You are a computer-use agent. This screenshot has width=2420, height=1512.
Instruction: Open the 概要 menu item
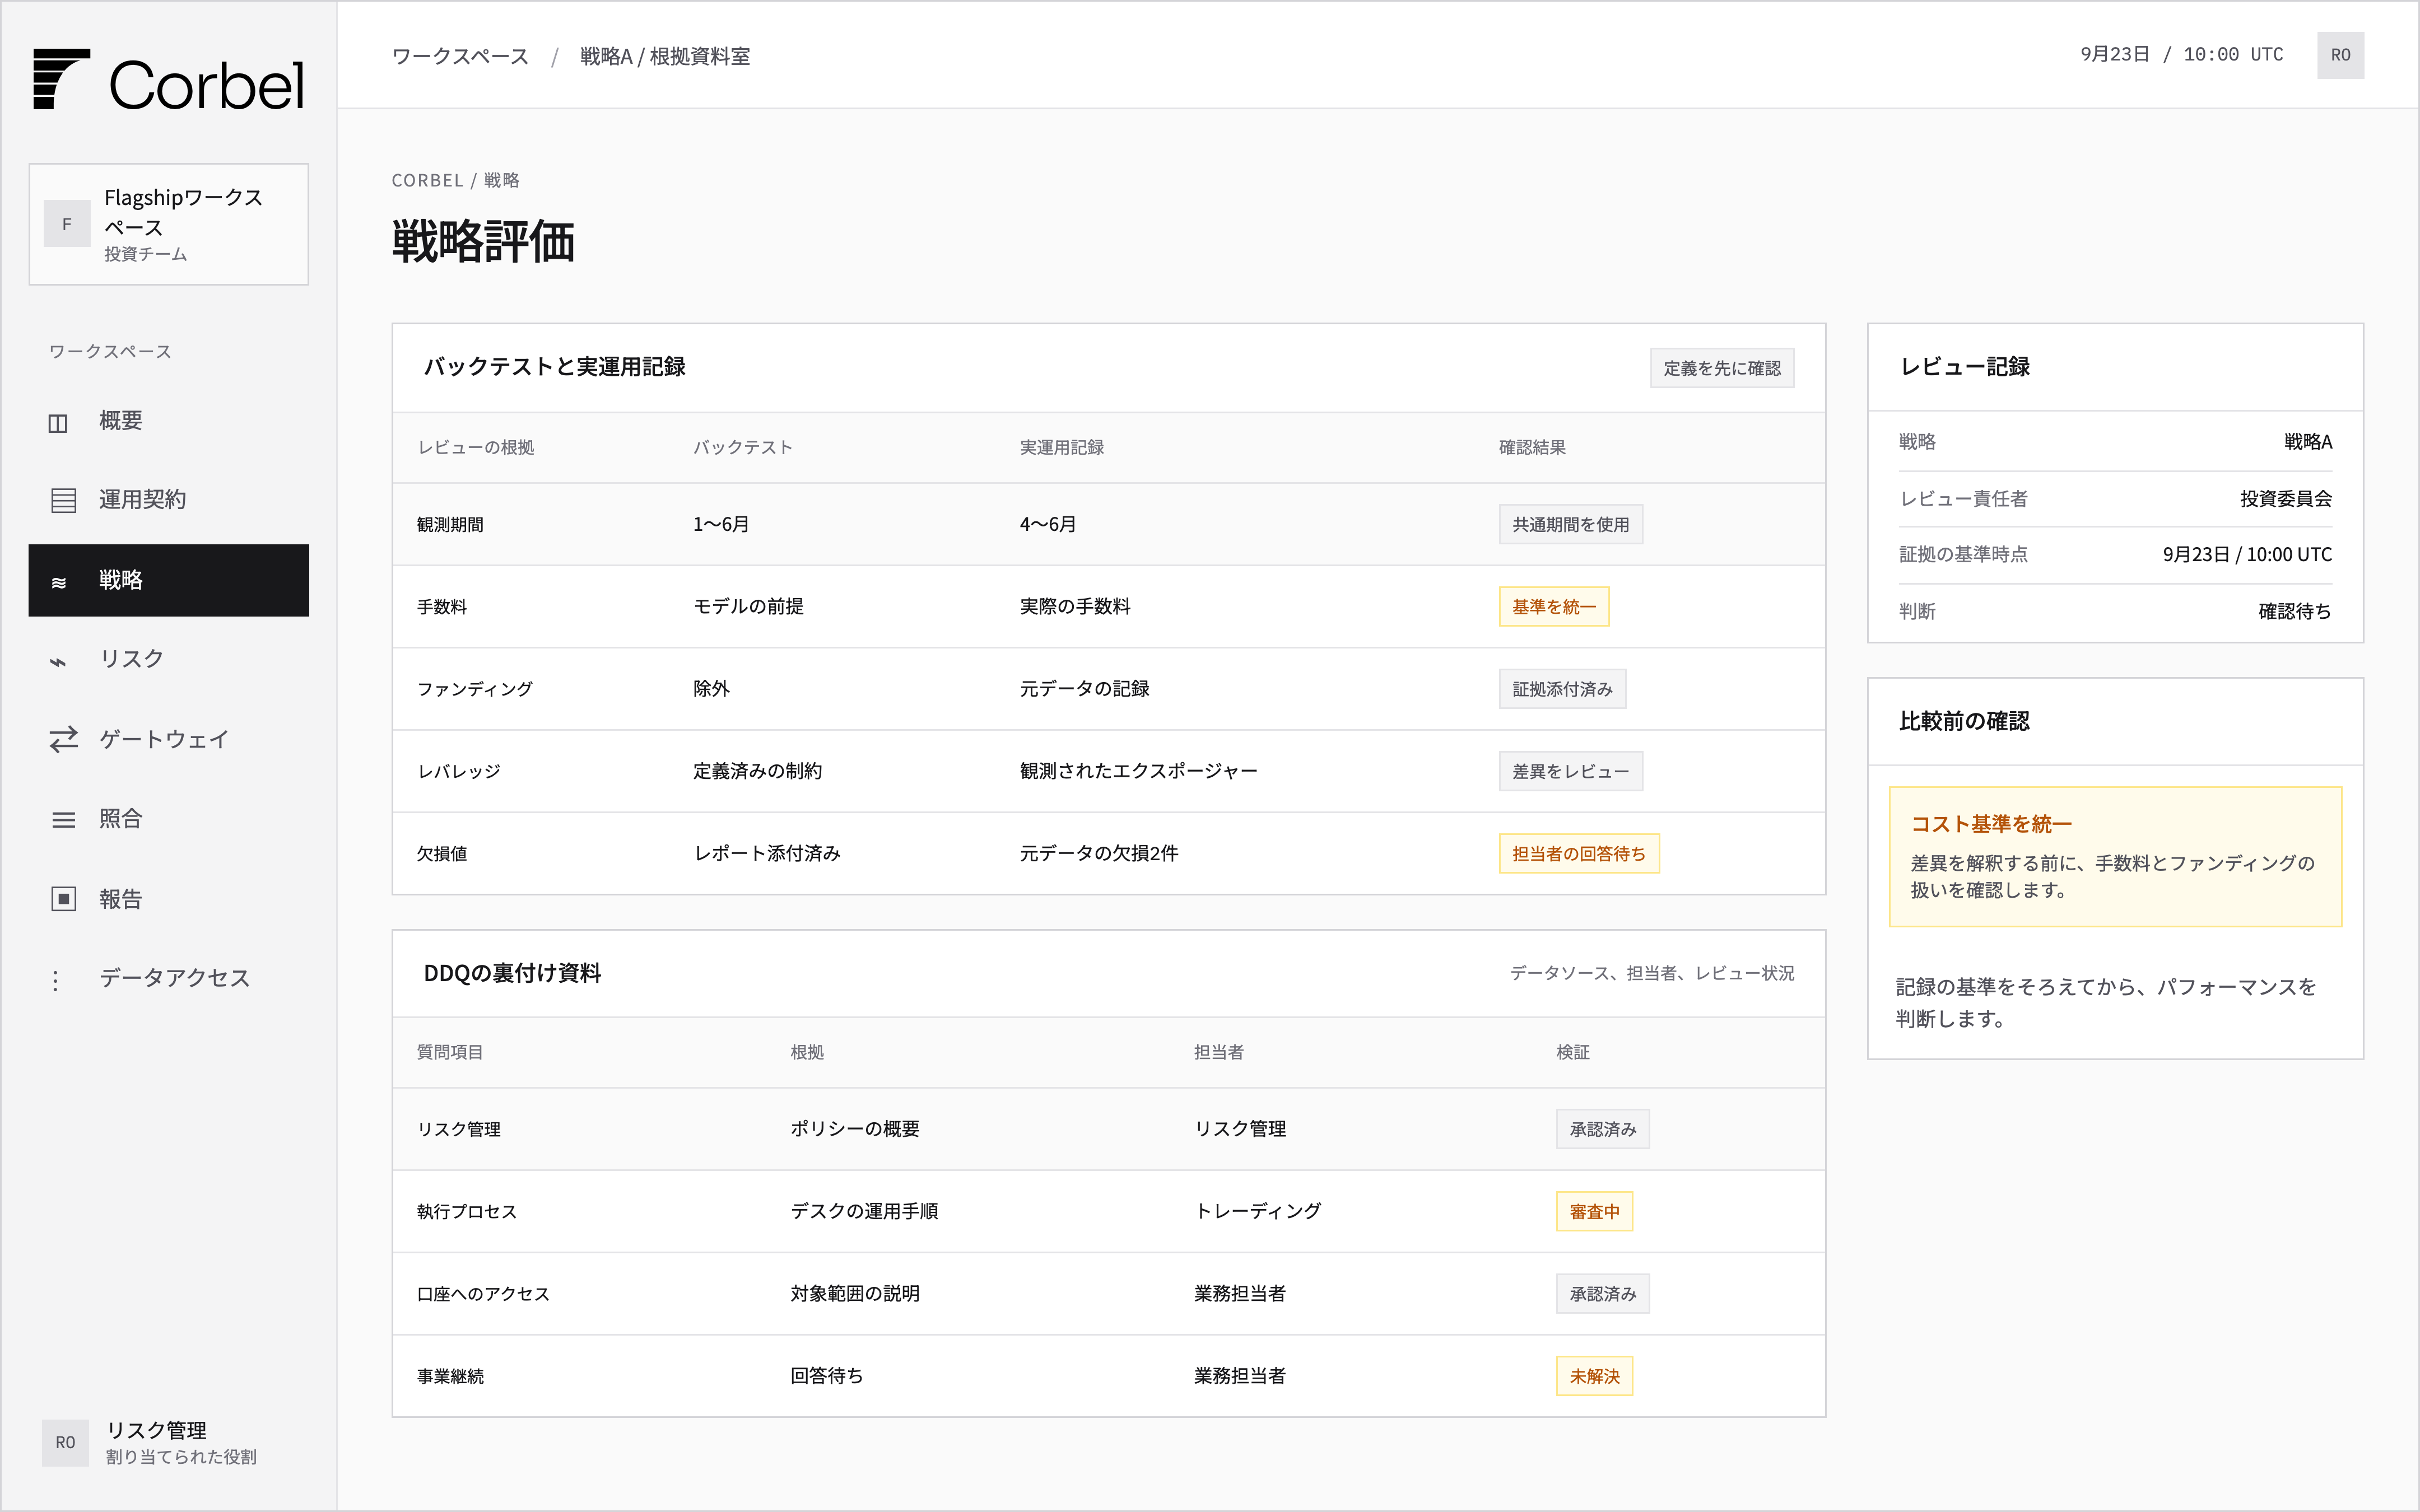(168, 421)
